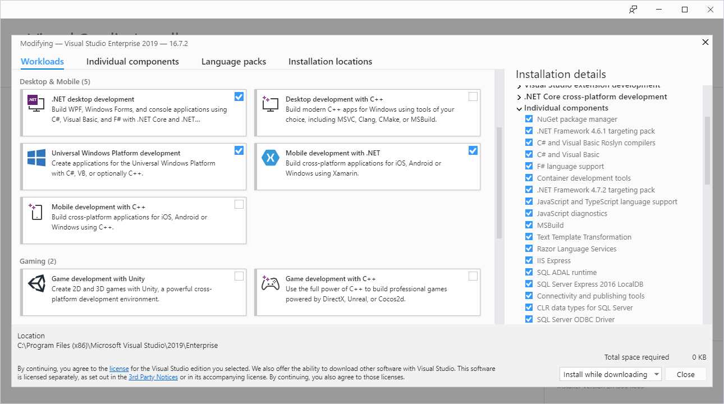Image resolution: width=724 pixels, height=404 pixels.
Task: Select the Unity game development icon
Action: (35, 283)
